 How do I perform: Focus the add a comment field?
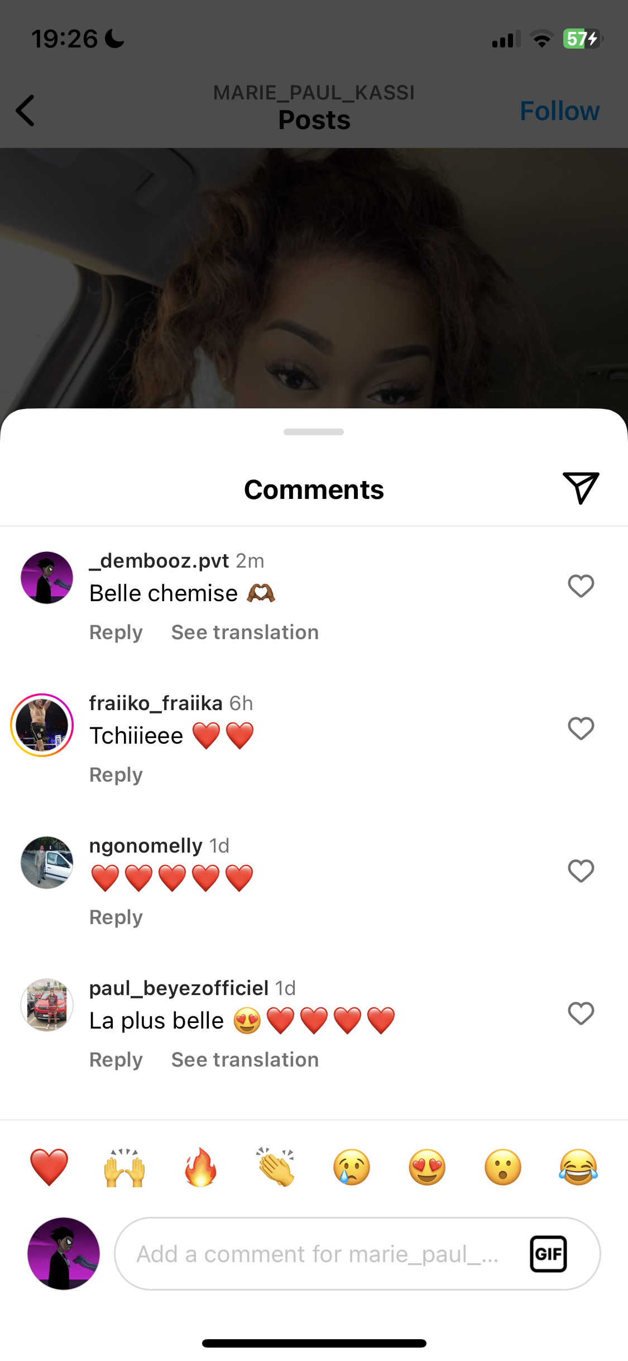click(318, 1254)
